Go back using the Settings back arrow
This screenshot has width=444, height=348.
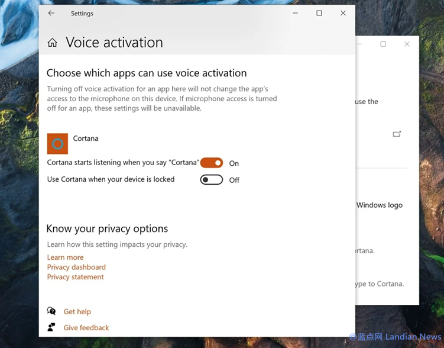pyautogui.click(x=51, y=13)
